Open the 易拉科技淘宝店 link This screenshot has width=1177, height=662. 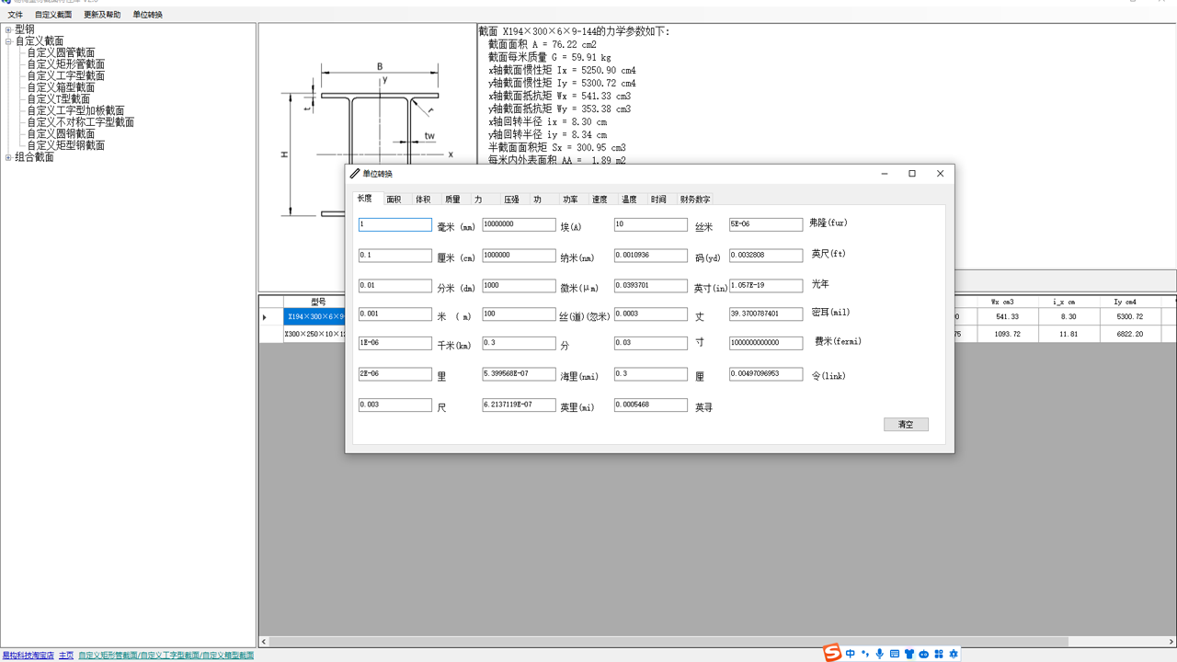click(28, 656)
